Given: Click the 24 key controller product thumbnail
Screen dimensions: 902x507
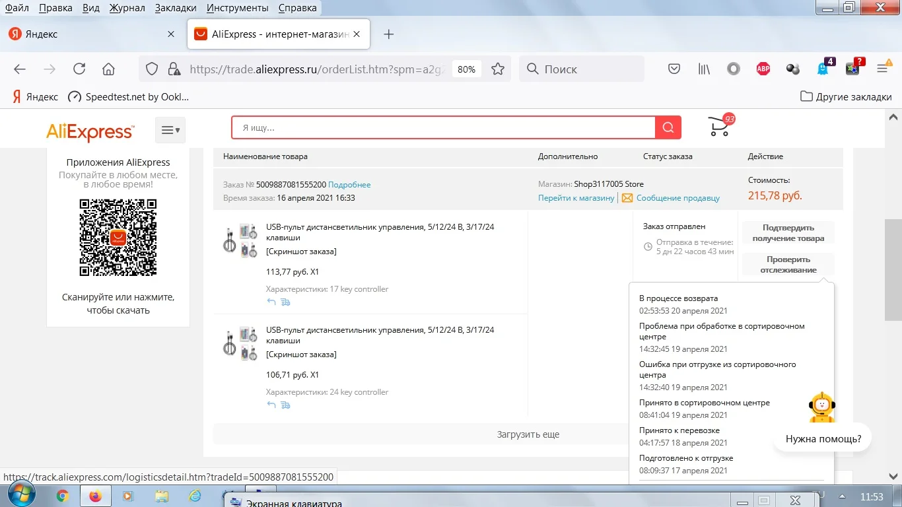Looking at the screenshot, I should (240, 343).
